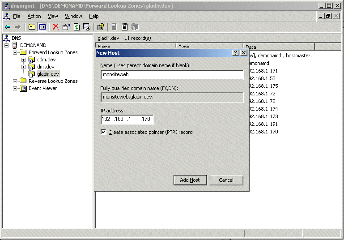Click the red Delete toolbar icon

tap(55, 27)
